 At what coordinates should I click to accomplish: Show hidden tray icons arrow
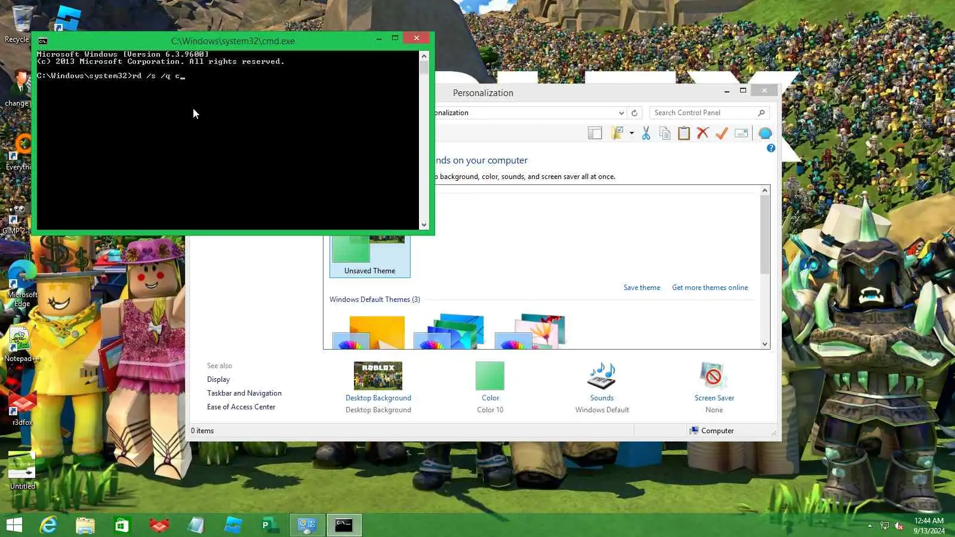click(870, 526)
